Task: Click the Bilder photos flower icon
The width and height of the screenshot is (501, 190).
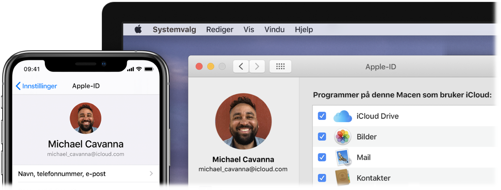Action: [342, 137]
